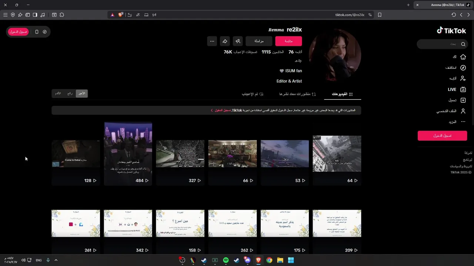
Task: Open the profile three-dots more actions
Action: tap(212, 41)
